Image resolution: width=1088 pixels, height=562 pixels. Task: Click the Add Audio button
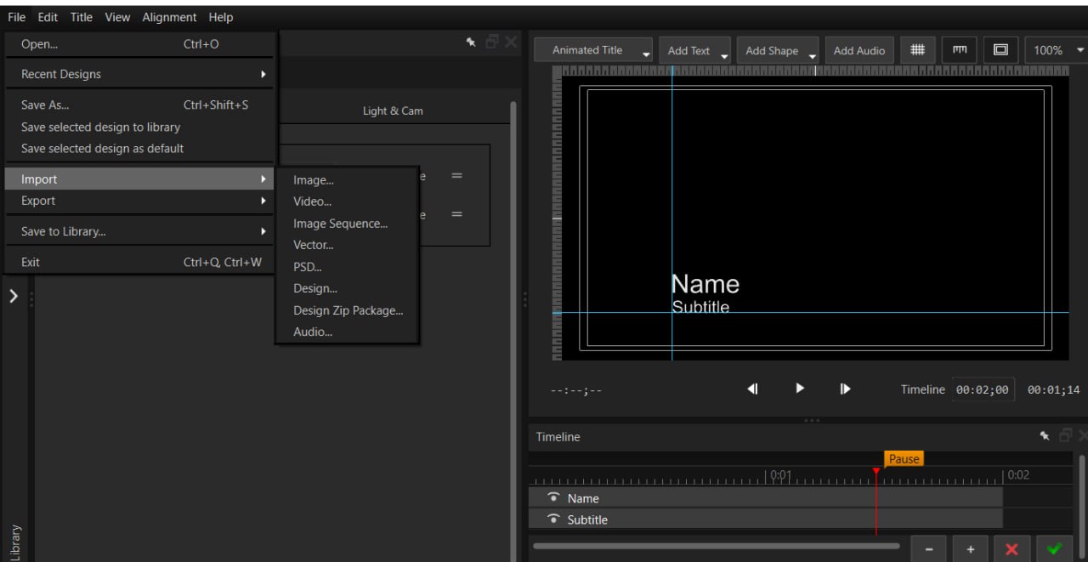(859, 50)
